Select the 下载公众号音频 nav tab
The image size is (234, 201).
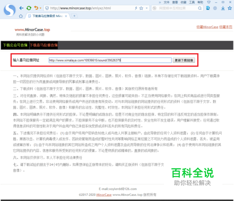(x=15, y=45)
